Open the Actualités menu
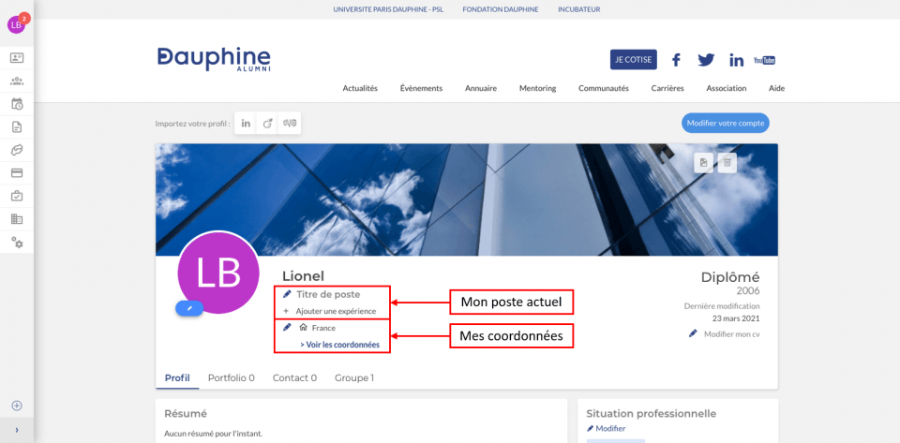This screenshot has width=900, height=443. tap(360, 88)
